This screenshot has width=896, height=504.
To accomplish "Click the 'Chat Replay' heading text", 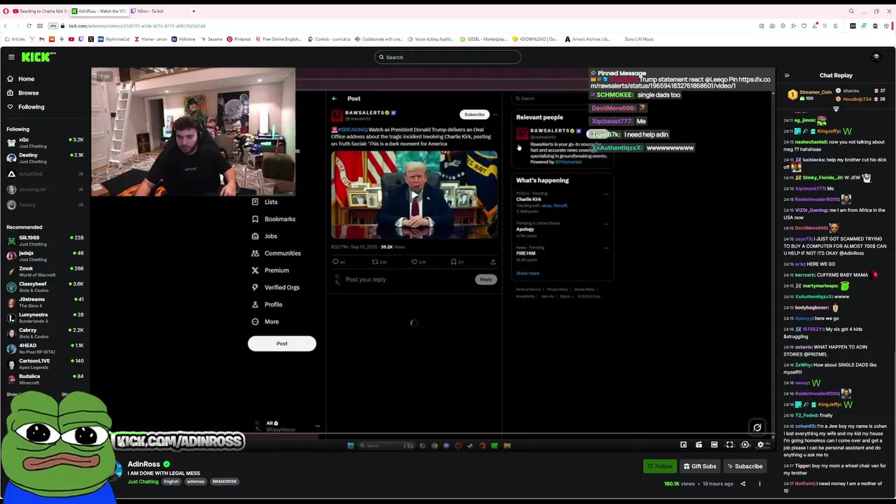I will [x=836, y=76].
